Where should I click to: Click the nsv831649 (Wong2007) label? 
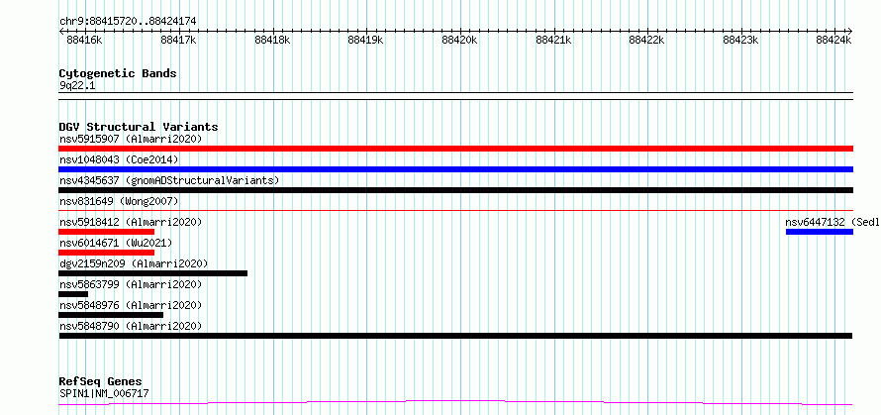(x=119, y=201)
